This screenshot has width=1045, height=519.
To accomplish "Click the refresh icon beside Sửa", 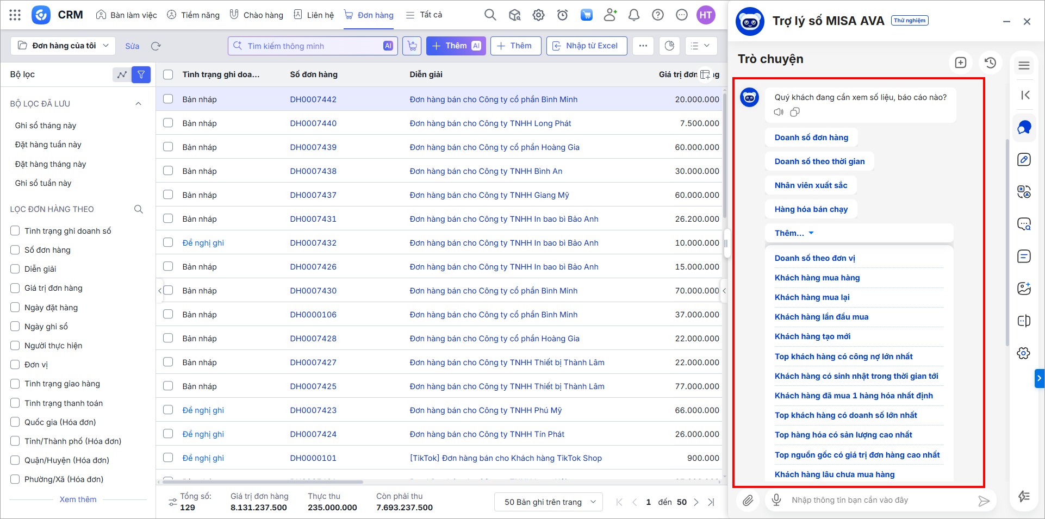I will 156,46.
